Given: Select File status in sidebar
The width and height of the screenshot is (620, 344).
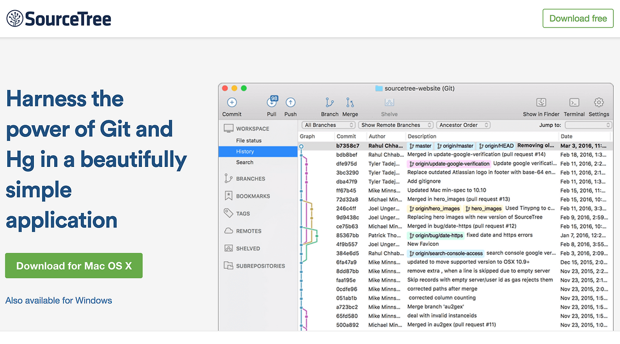Looking at the screenshot, I should (x=248, y=141).
